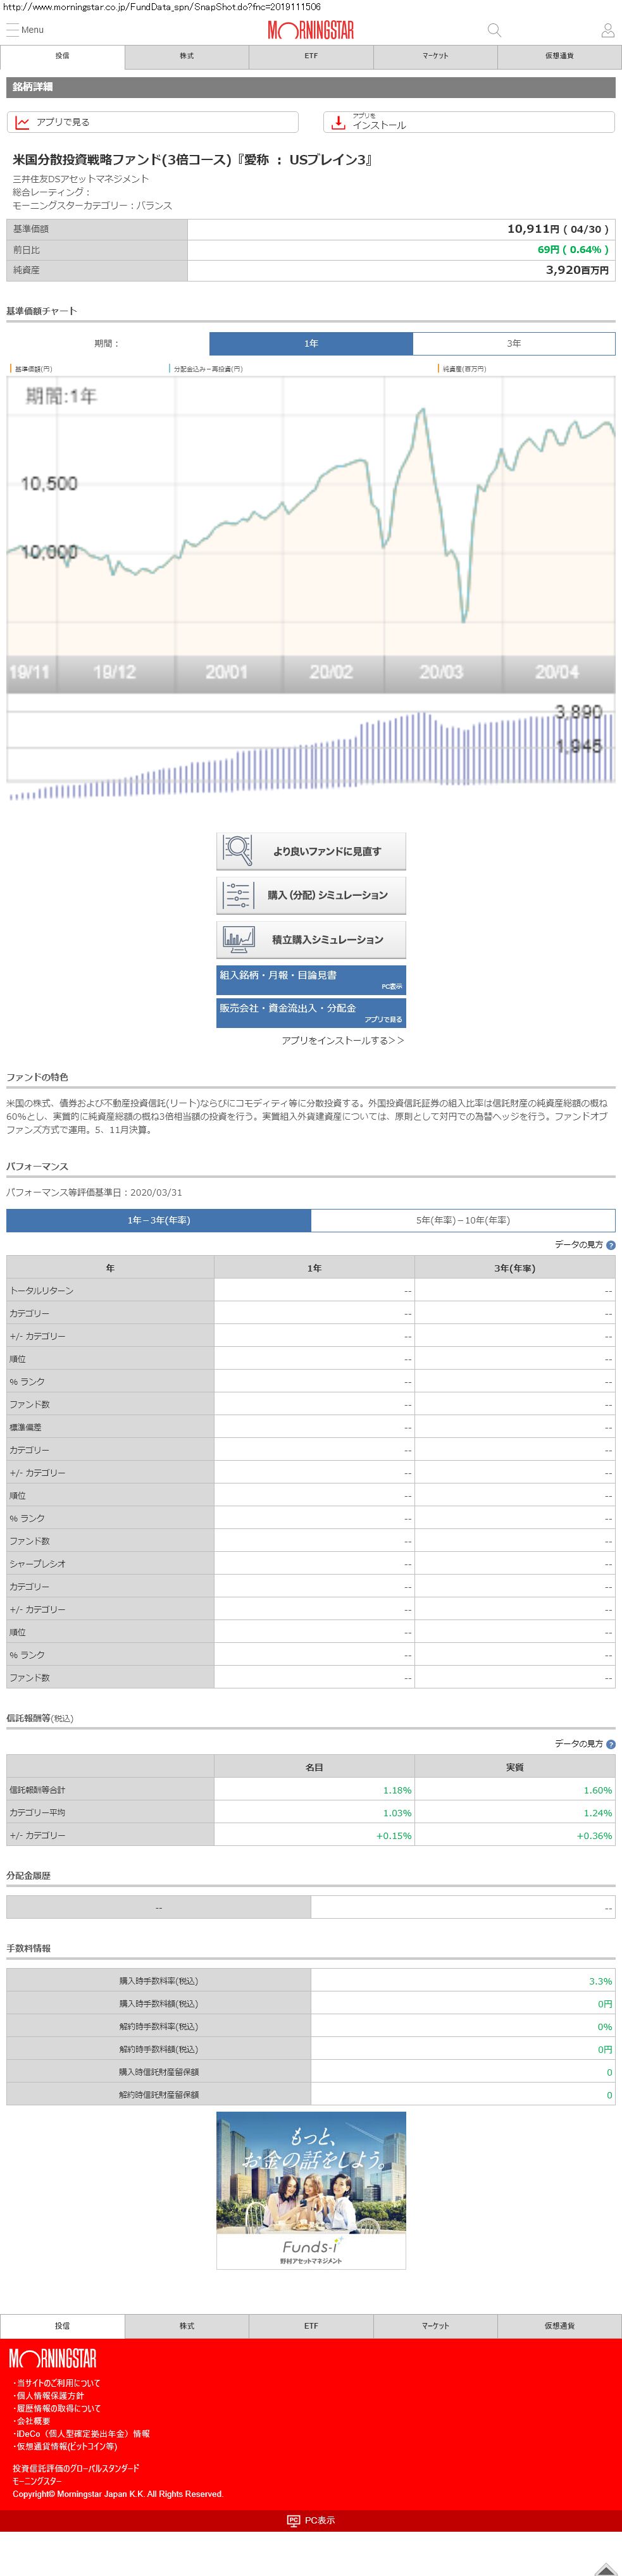Viewport: 622px width, 2576px height.
Task: Open the 株式 tab in top navigation
Action: [x=187, y=56]
